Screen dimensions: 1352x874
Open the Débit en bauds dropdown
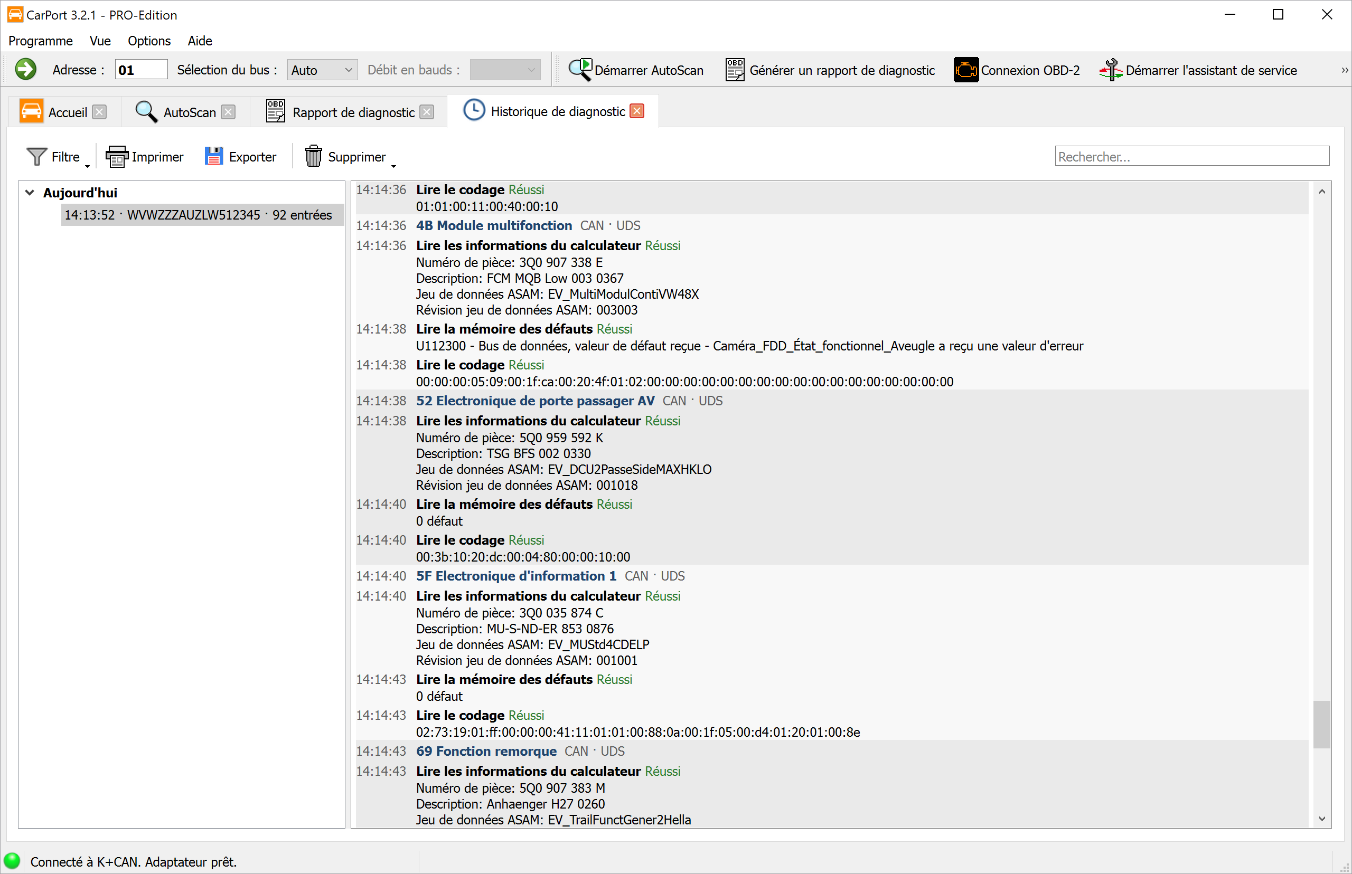coord(505,70)
